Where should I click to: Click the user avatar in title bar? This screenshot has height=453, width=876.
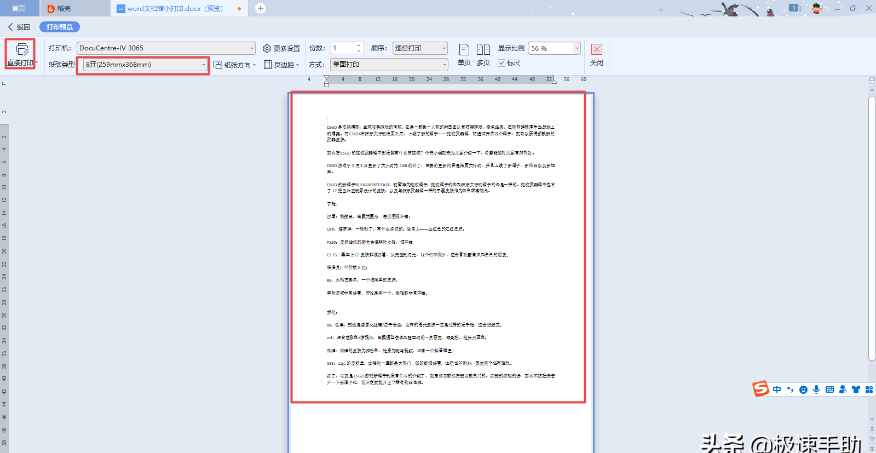[x=816, y=8]
